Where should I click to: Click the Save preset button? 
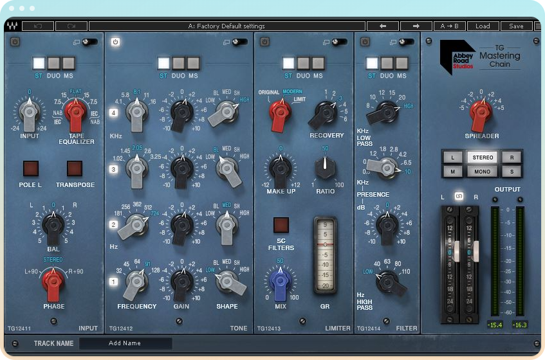(516, 26)
